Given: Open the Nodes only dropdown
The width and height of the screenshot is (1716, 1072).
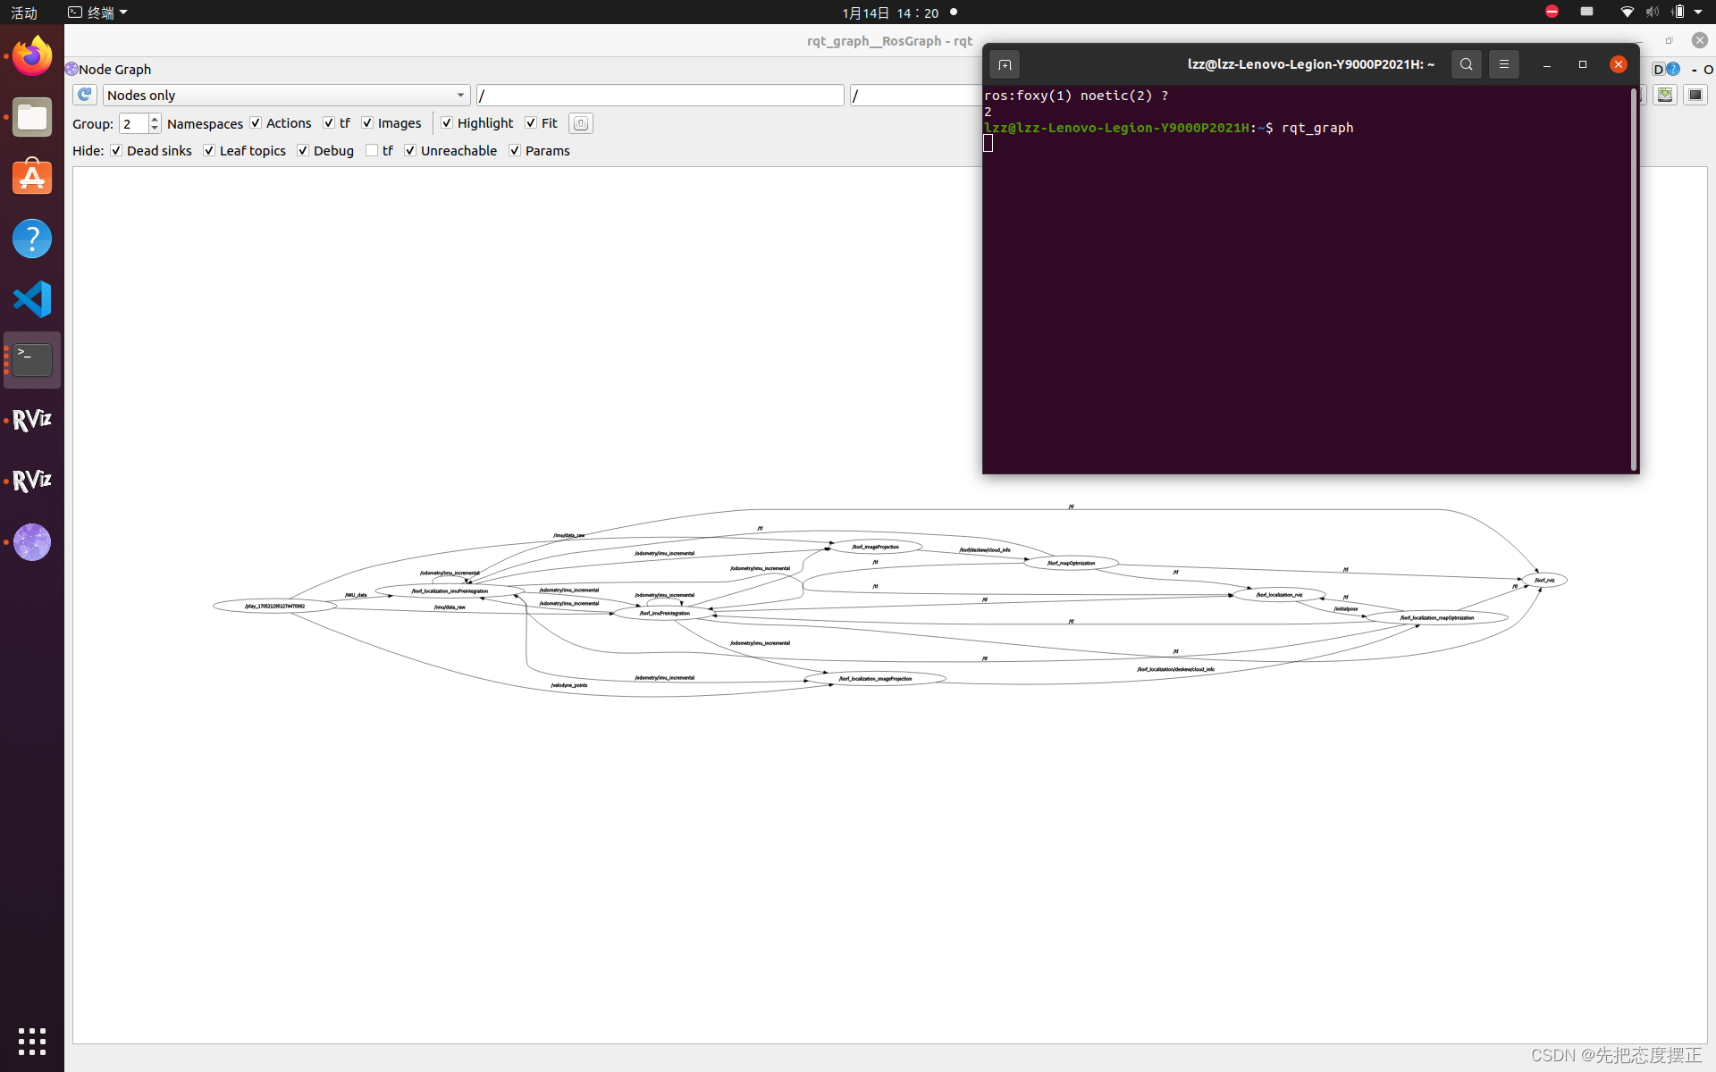Looking at the screenshot, I should (x=286, y=95).
